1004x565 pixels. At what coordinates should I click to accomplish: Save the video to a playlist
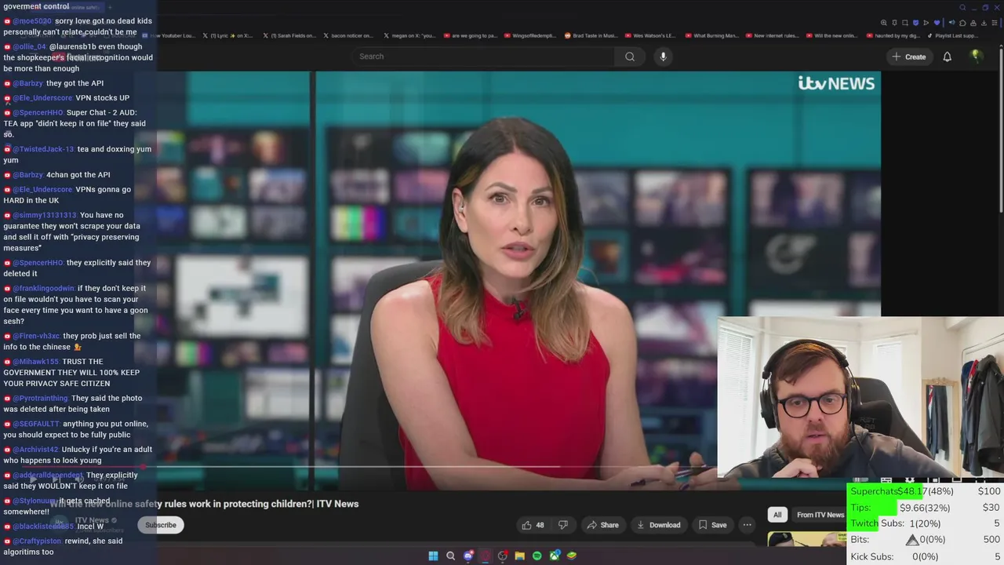[712, 525]
